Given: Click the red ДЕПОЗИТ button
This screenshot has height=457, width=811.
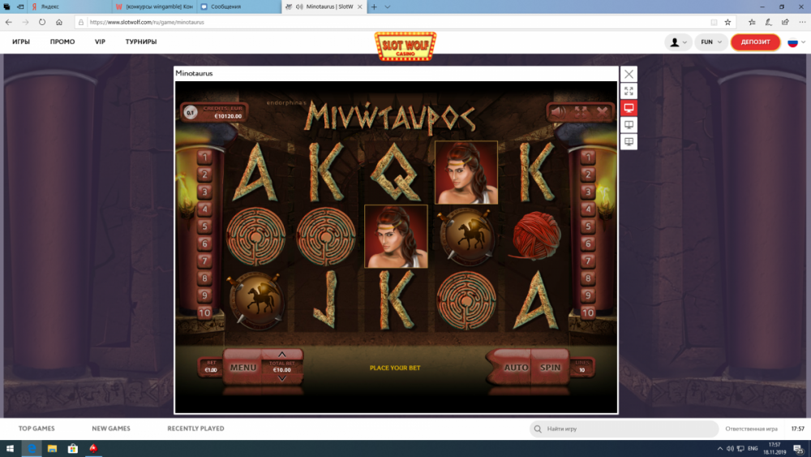Looking at the screenshot, I should (755, 42).
